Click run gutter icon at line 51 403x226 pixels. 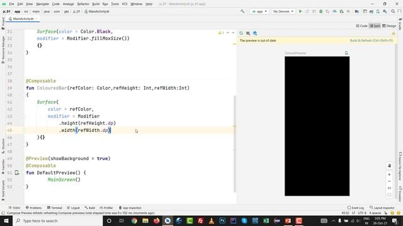17,173
